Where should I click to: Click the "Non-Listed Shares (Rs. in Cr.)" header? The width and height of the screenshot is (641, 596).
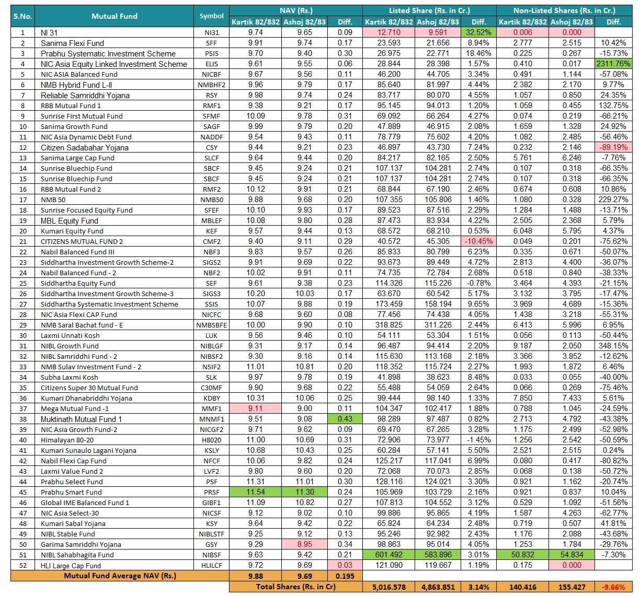pos(564,10)
